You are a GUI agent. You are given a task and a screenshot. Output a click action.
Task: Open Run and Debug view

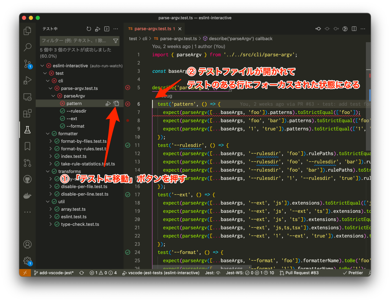pyautogui.click(x=27, y=80)
